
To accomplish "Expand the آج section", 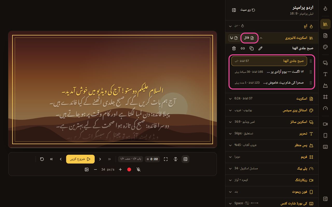I will point(272,26).
